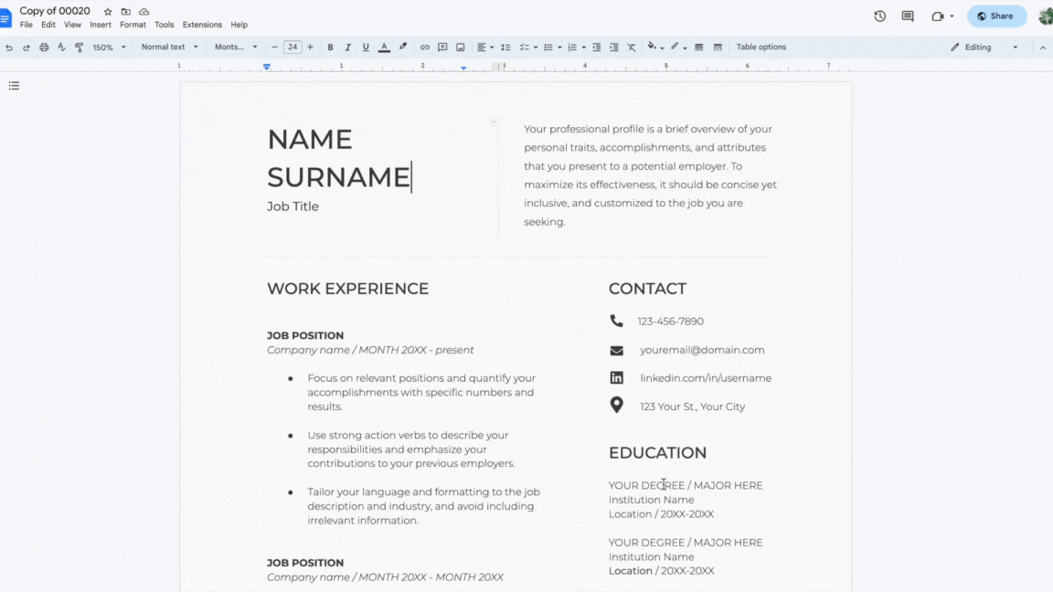The image size is (1053, 592).
Task: Insert a link with toolbar icon
Action: tap(424, 47)
